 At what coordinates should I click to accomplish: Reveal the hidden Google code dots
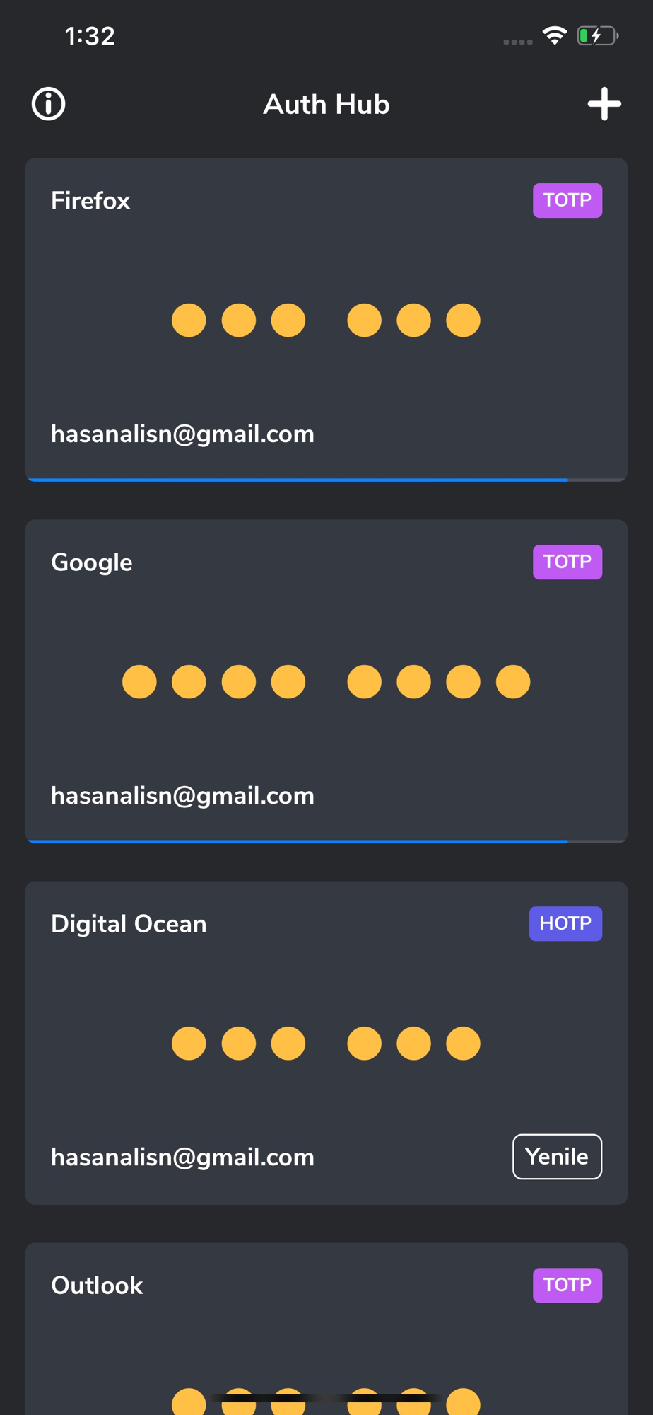click(x=326, y=682)
